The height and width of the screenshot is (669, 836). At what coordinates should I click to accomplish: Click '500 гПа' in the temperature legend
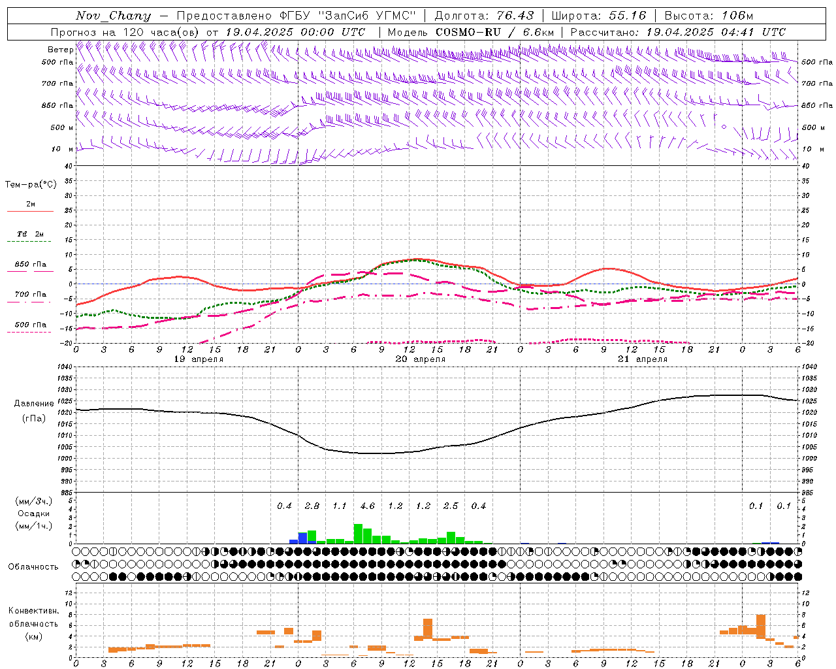[31, 325]
